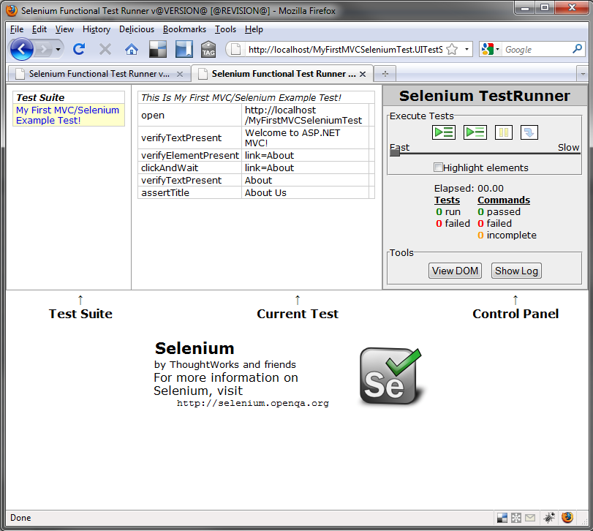This screenshot has width=593, height=531.
Task: Click the Show Log button
Action: point(516,271)
